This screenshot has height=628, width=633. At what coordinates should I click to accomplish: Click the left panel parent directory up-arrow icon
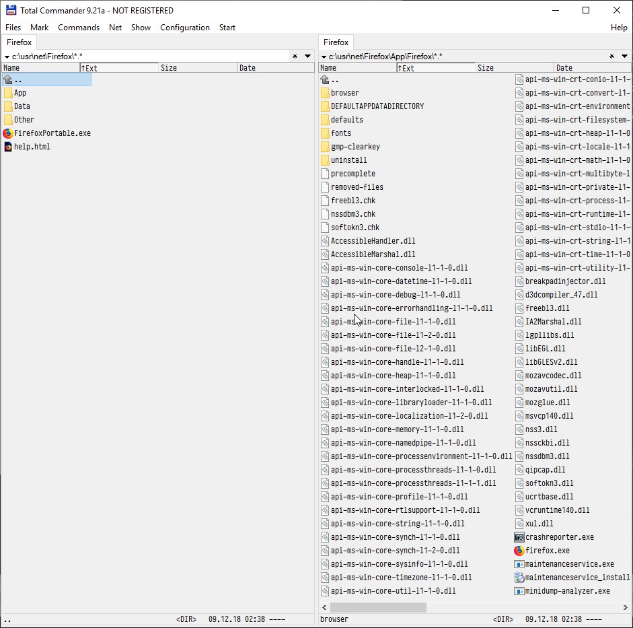7,79
